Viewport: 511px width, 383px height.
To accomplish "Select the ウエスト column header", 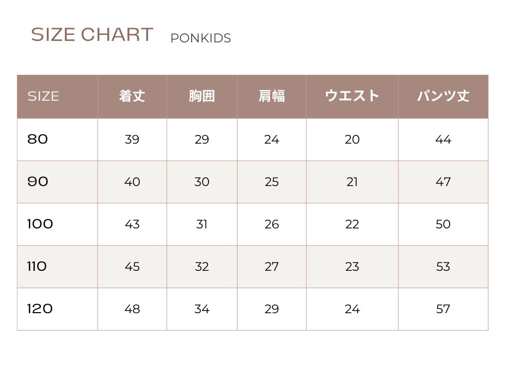I will click(352, 96).
